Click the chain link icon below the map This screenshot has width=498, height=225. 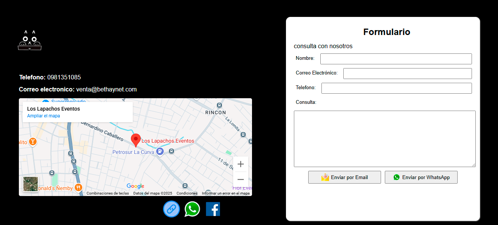click(171, 209)
